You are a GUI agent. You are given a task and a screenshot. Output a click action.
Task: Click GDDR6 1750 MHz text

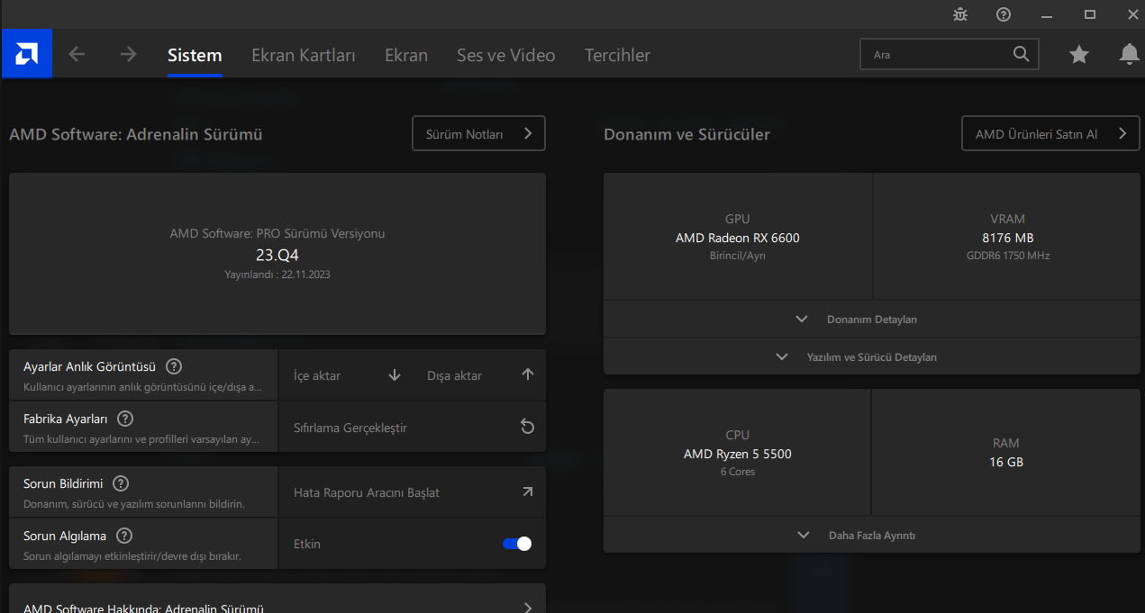pyautogui.click(x=1007, y=255)
